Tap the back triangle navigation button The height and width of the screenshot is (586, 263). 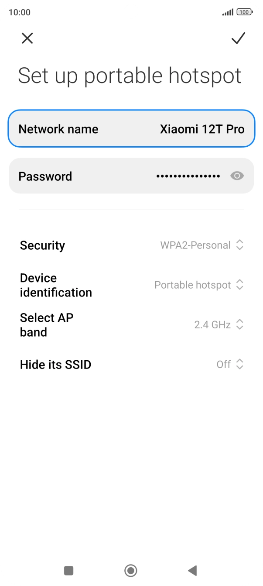tap(192, 570)
